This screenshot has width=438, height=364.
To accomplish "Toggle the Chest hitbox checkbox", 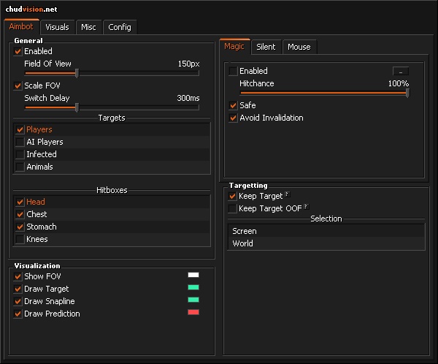I will [20, 214].
